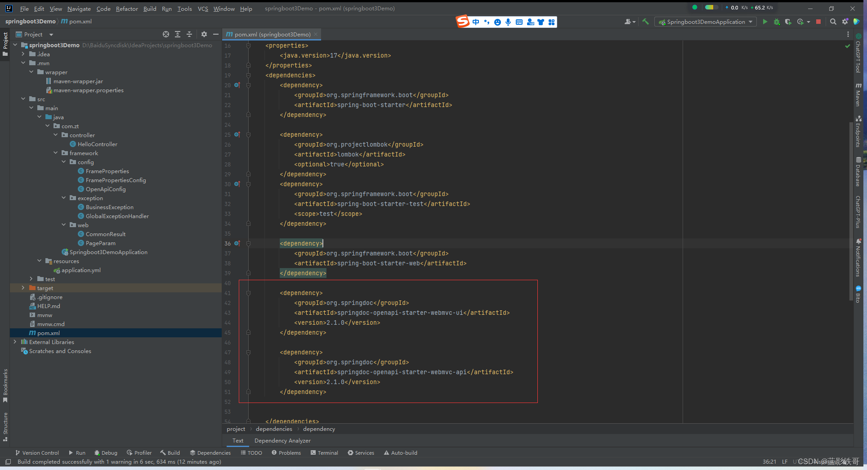Collapse the src folder
867x470 pixels.
click(x=23, y=99)
